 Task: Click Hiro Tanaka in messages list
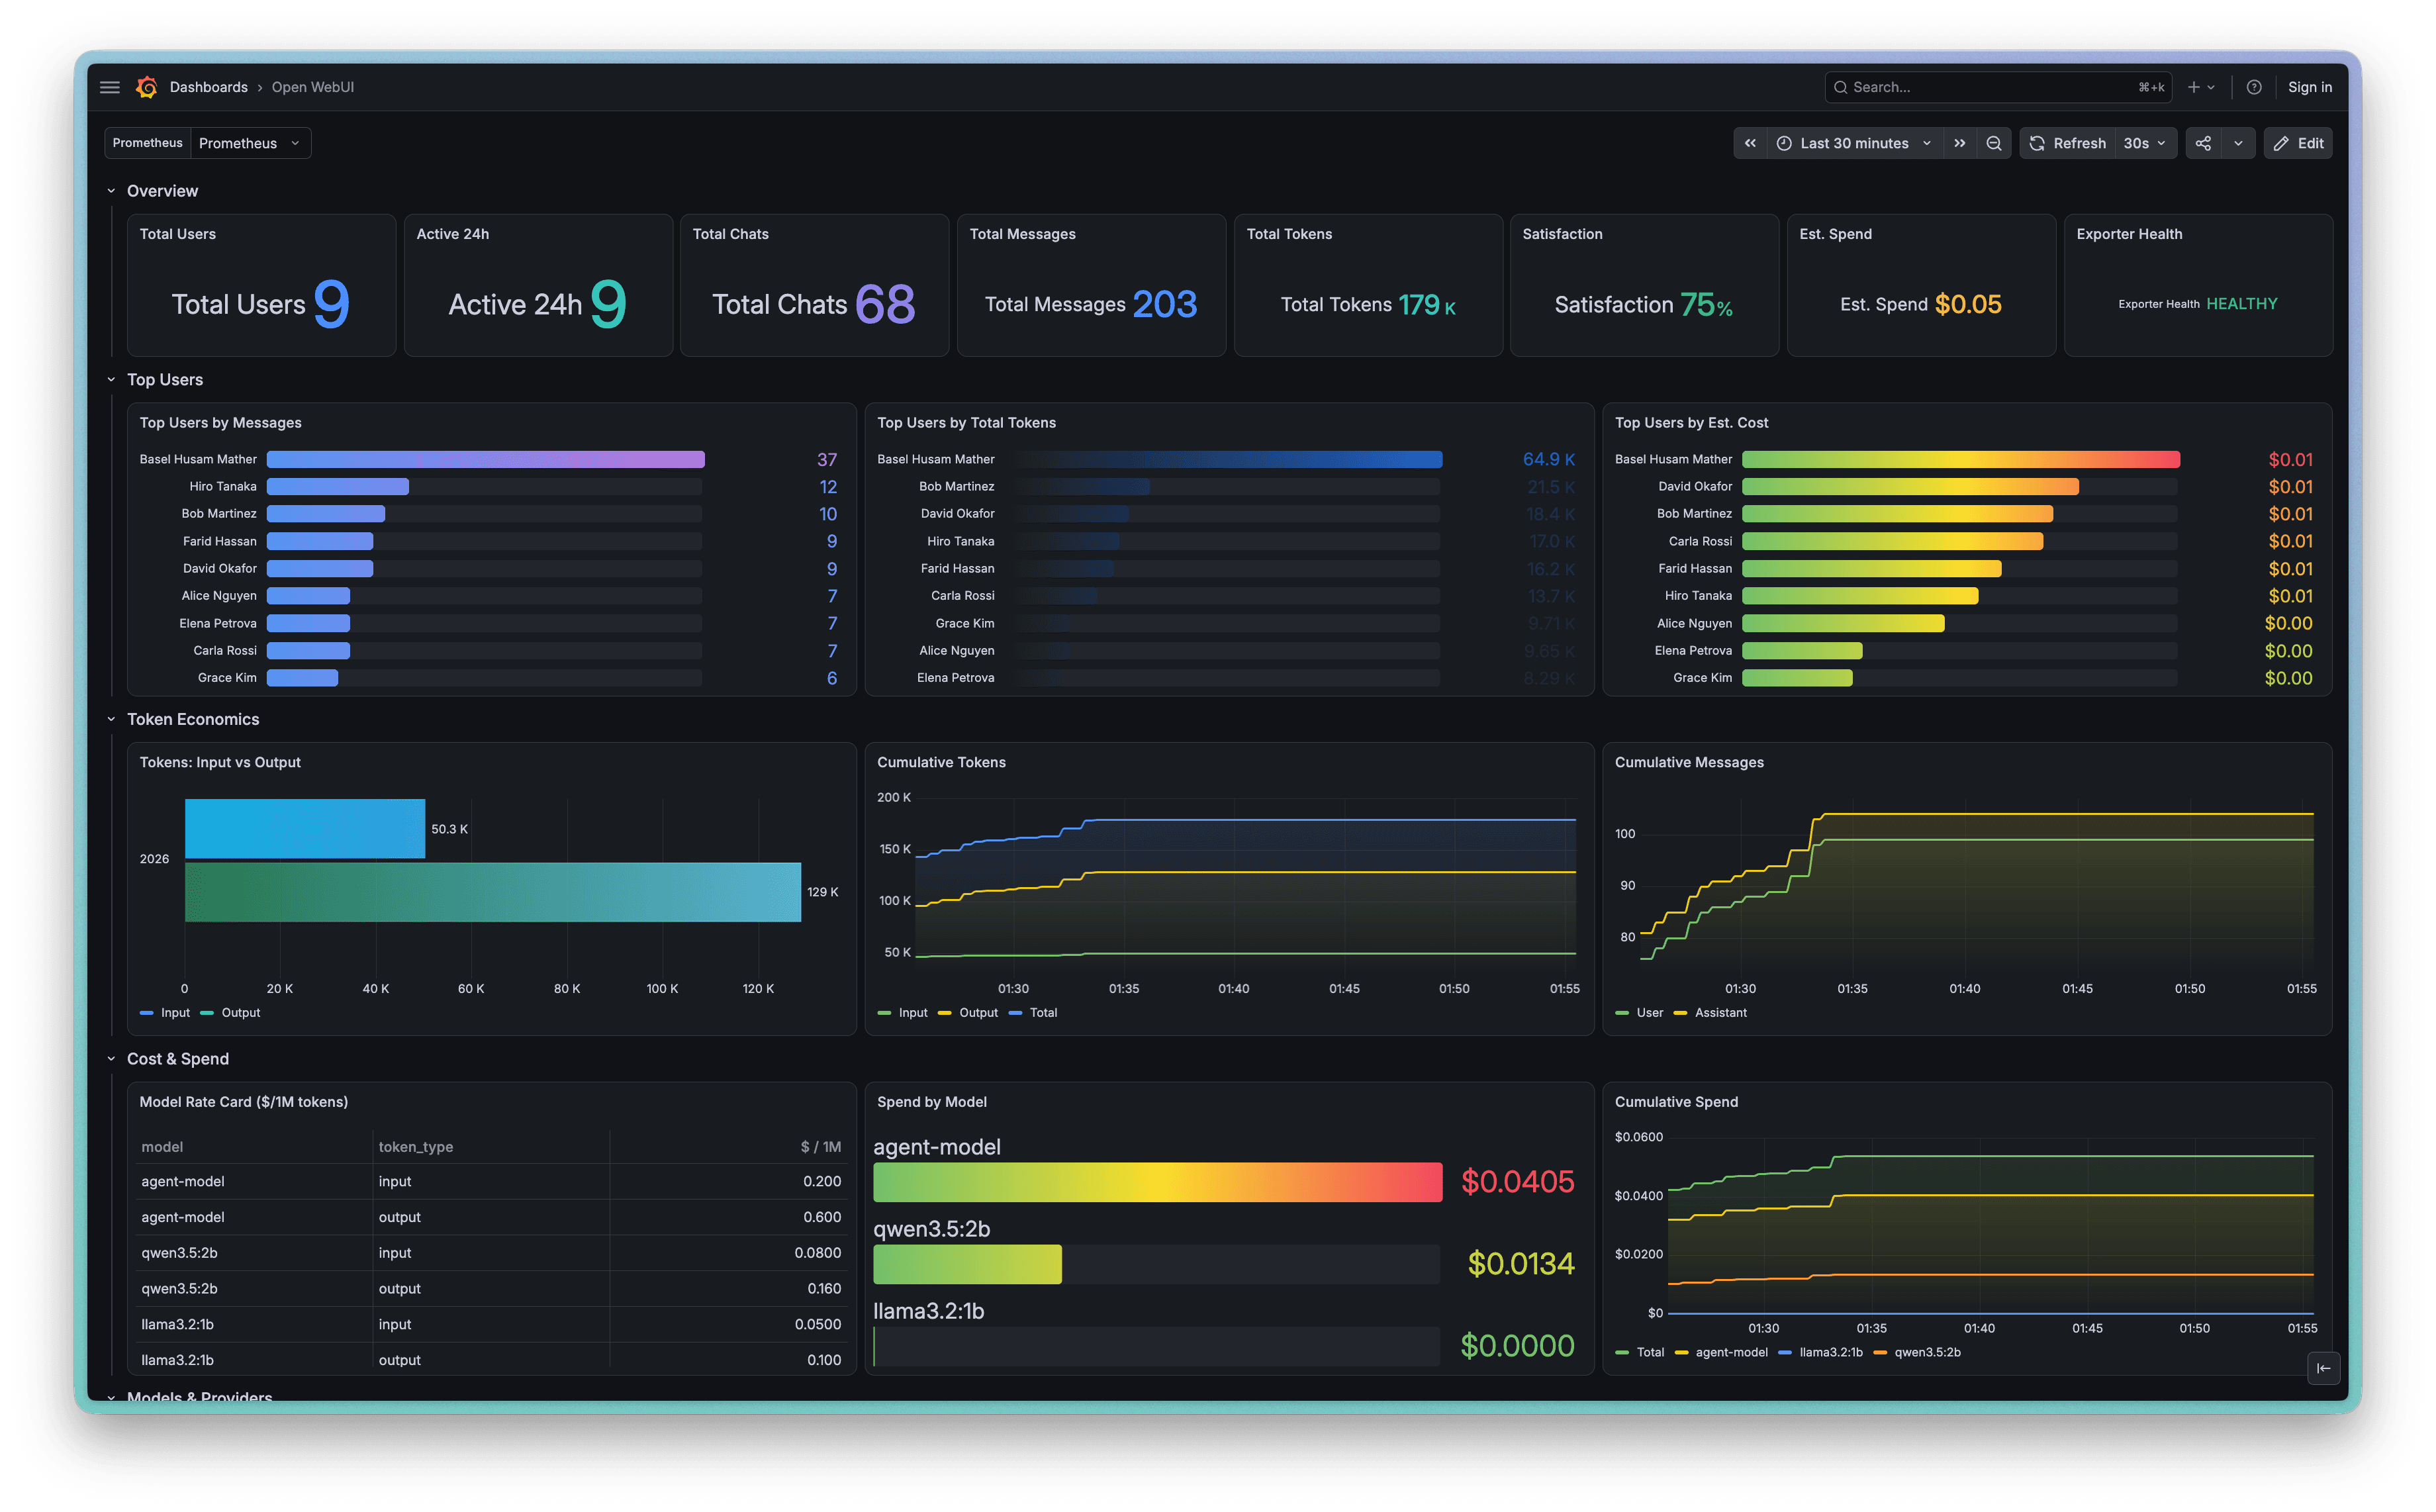(x=223, y=487)
